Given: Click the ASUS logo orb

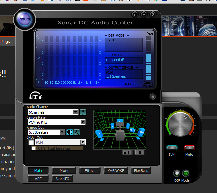Looking at the screenshot, I should 25,19.
